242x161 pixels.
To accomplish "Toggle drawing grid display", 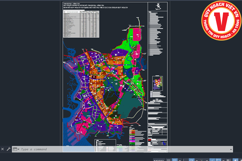I will (169, 160).
